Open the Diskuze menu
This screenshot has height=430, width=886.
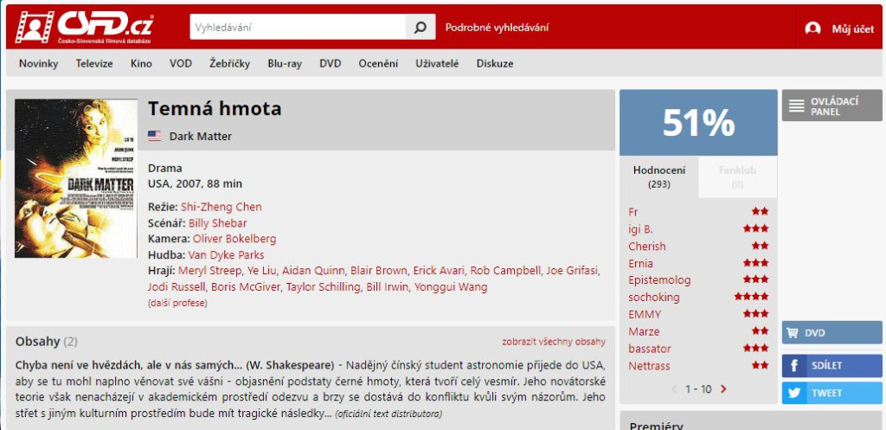[495, 63]
